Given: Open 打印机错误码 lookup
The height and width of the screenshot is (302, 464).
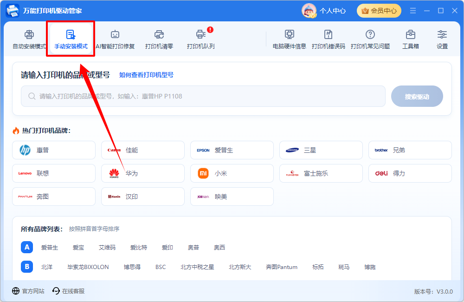Looking at the screenshot, I should (x=329, y=39).
